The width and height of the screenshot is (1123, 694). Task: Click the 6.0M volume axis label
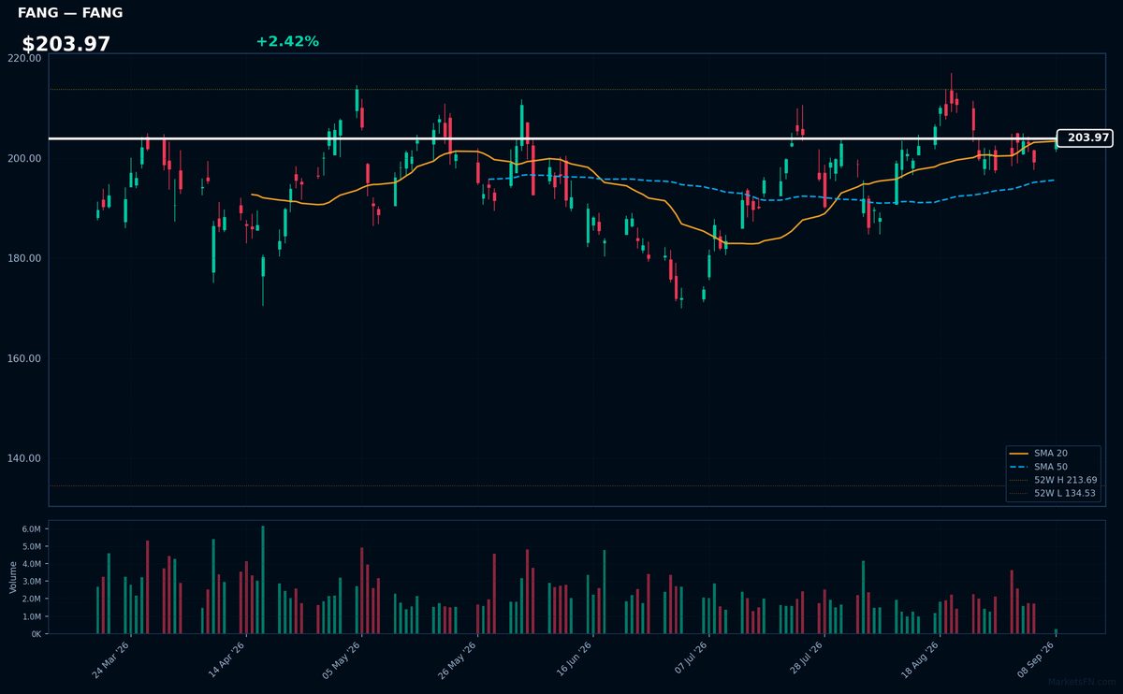click(x=32, y=529)
